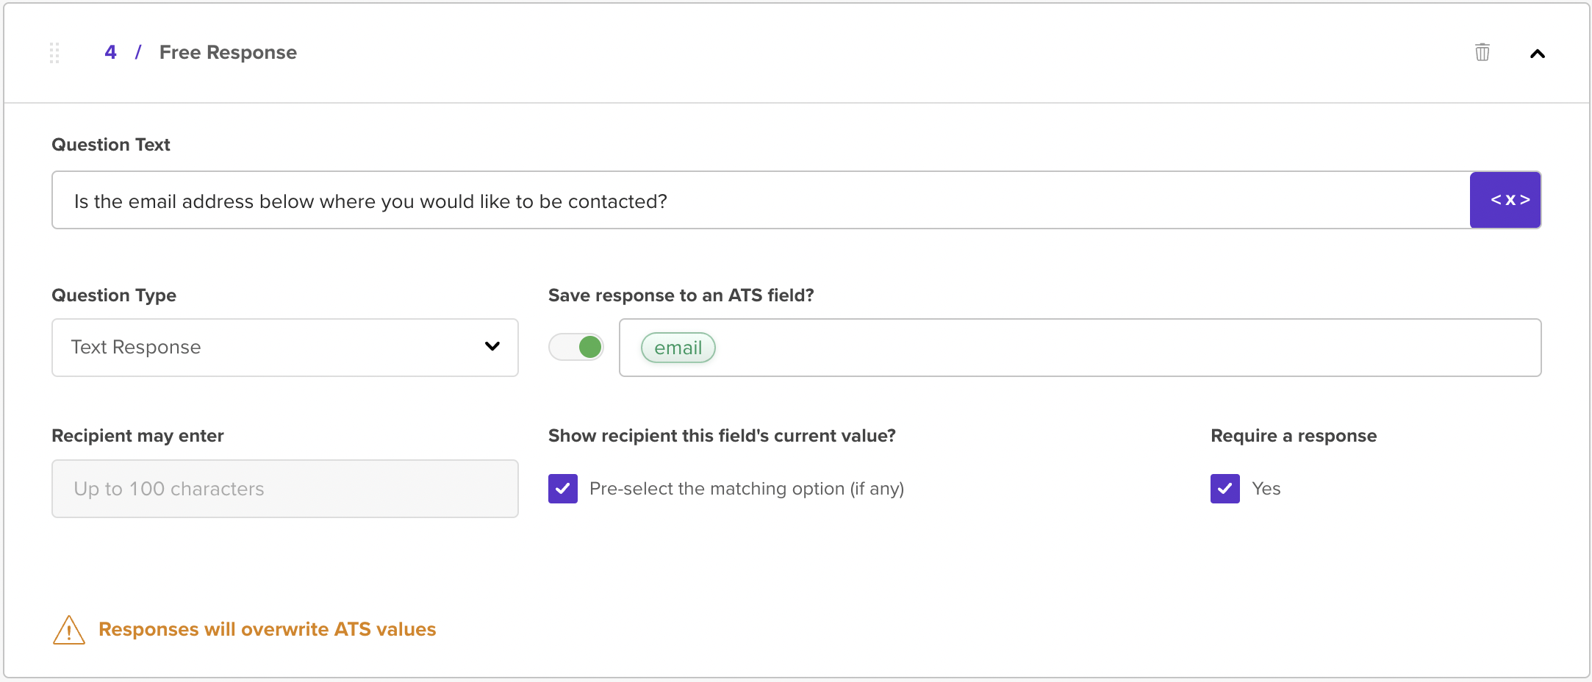The width and height of the screenshot is (1592, 682).
Task: Click the Responses will overwrite ATS values warning
Action: coord(268,630)
